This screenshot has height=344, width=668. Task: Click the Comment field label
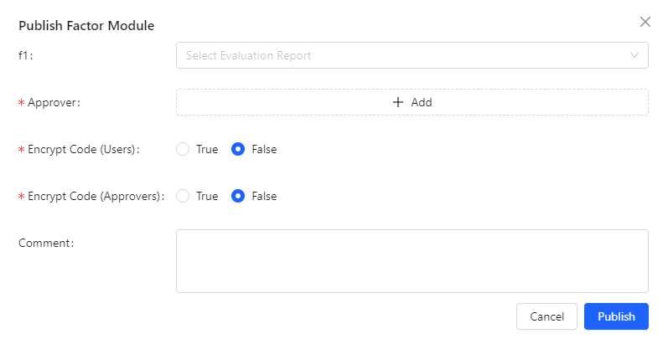coord(47,243)
